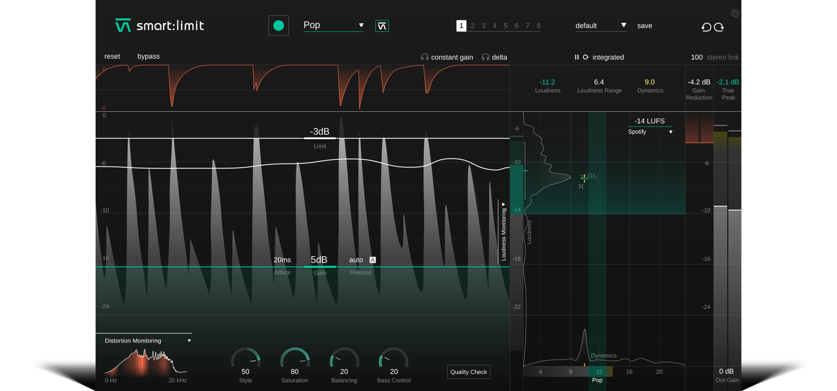Image resolution: width=837 pixels, height=391 pixels.
Task: Click the 100 stereo link value
Action: [697, 57]
